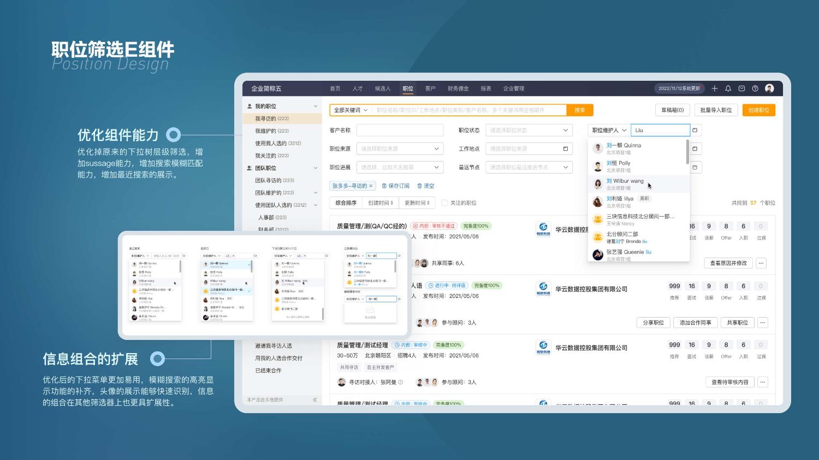Click the help question mark icon

(755, 88)
